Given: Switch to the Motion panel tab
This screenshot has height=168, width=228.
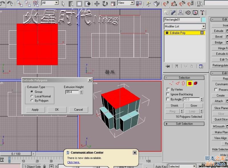Looking at the screenshot, I should tap(188, 13).
